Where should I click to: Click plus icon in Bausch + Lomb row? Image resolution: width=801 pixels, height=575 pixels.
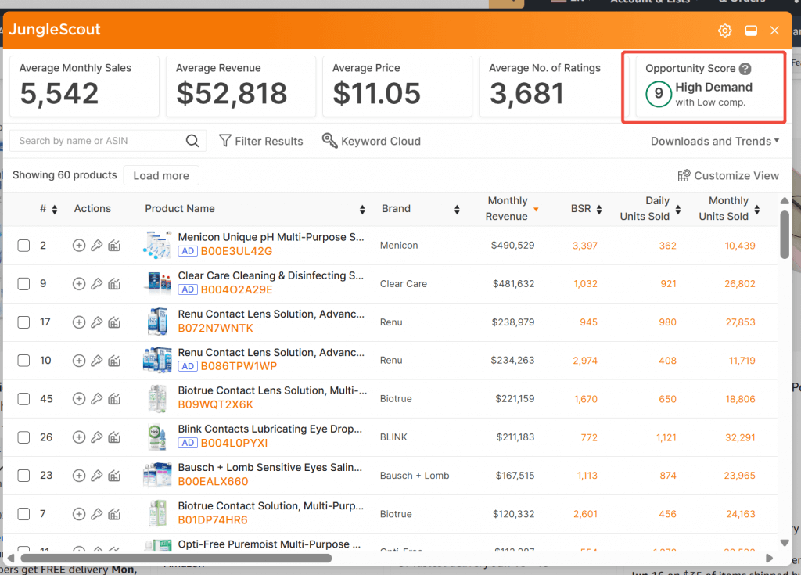tap(79, 476)
